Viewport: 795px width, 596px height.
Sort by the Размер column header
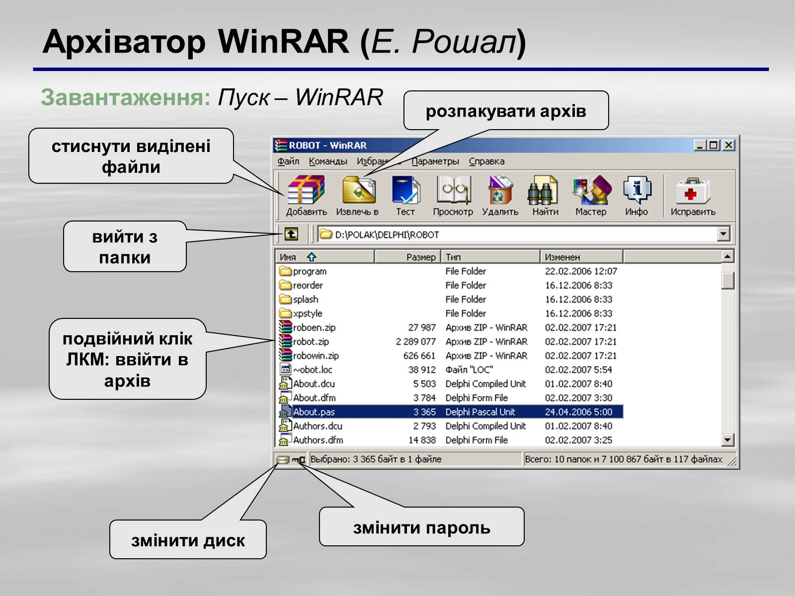click(x=407, y=257)
